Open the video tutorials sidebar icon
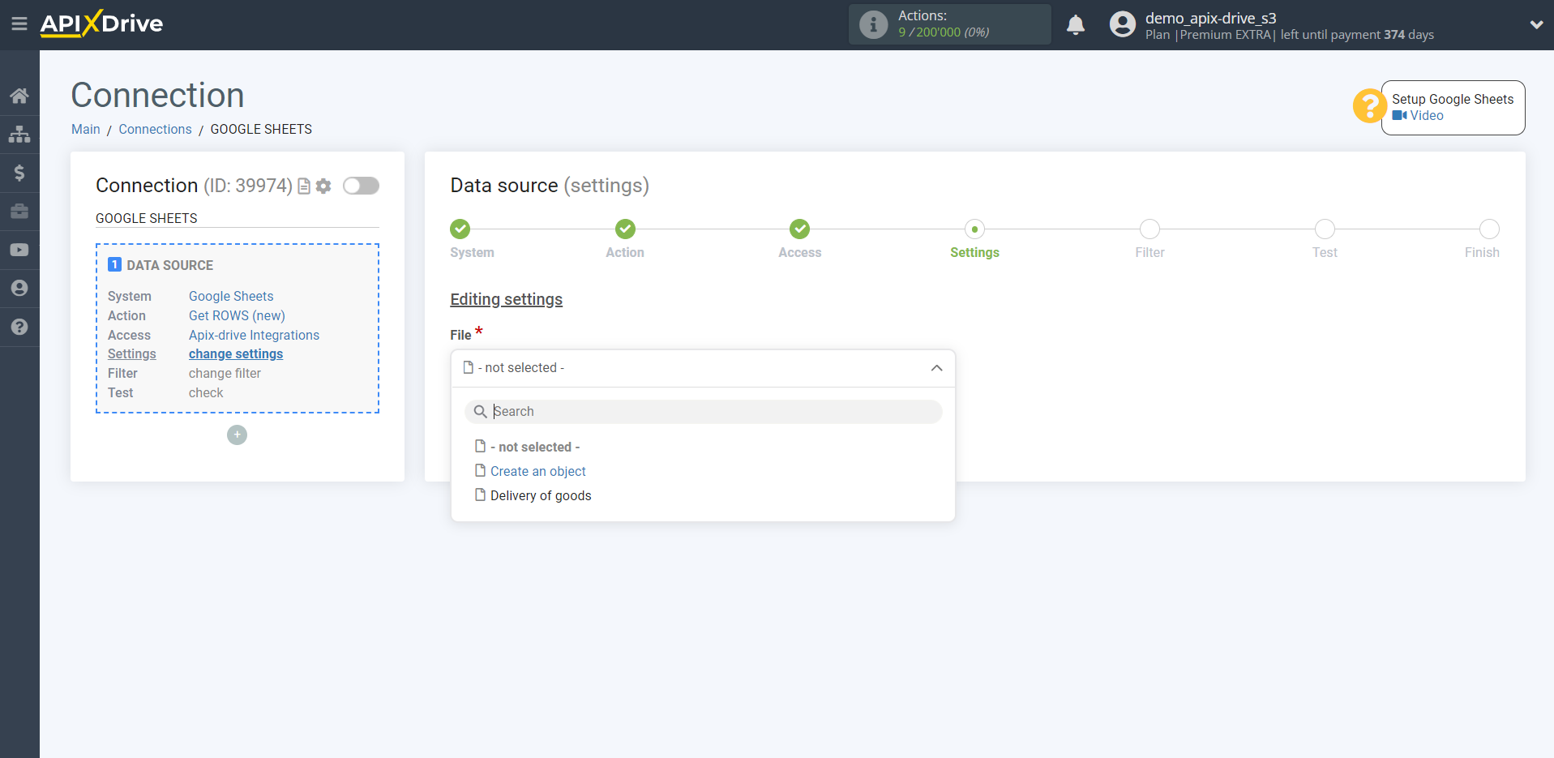Screen dimensions: 1554x758 19,250
